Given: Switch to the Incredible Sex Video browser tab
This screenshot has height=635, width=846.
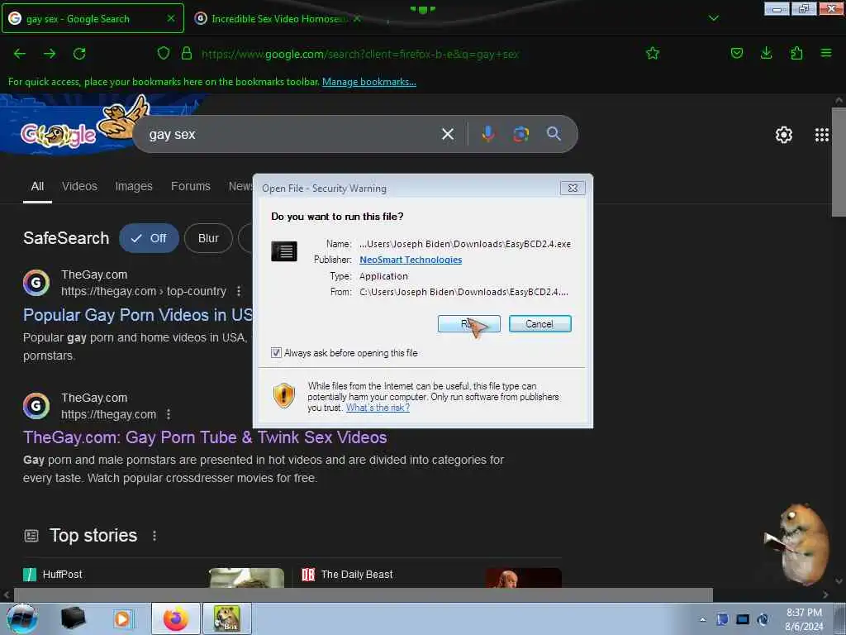Looking at the screenshot, I should pyautogui.click(x=278, y=18).
